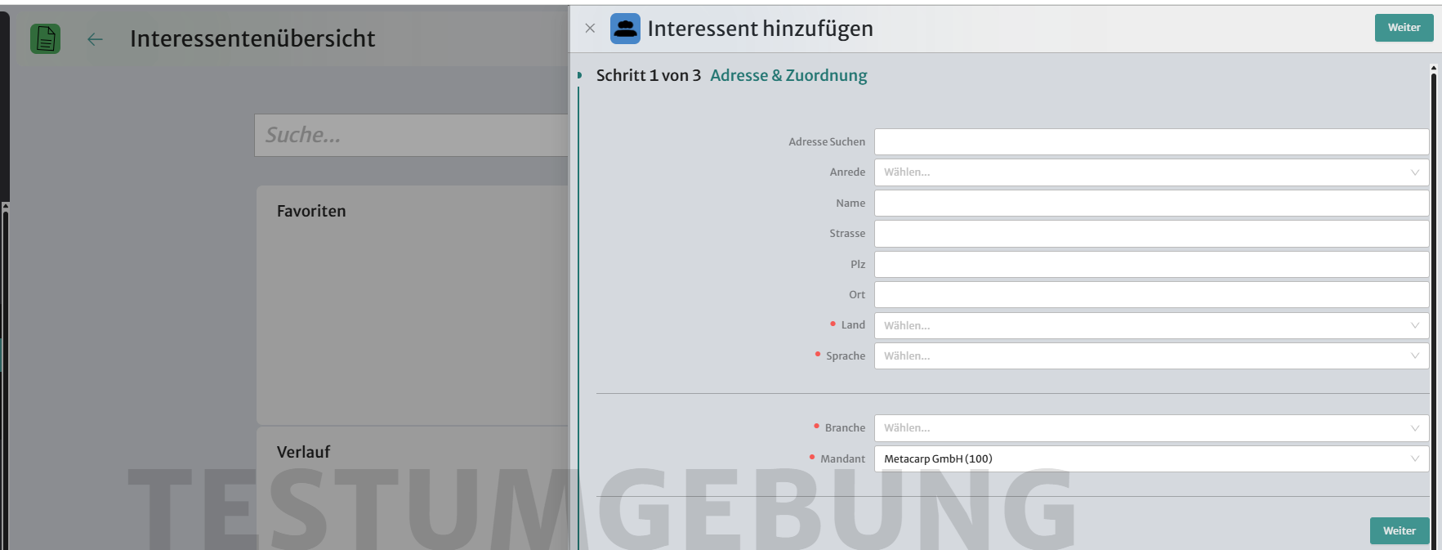Click the Anrede dropdown chevron arrow
1442x550 pixels.
[x=1414, y=172]
